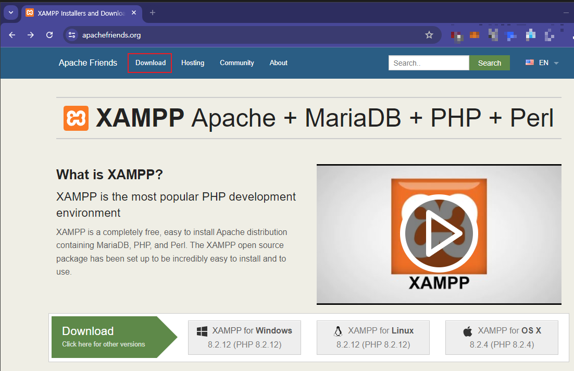Click the 'What is XAMPP?' heading
This screenshot has height=371, width=574.
(x=109, y=175)
